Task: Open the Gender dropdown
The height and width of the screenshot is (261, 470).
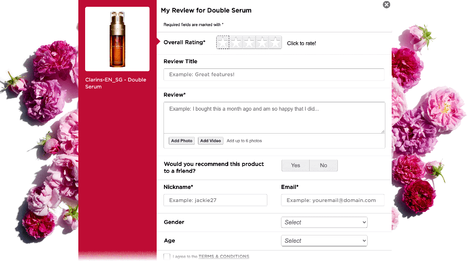Action: pyautogui.click(x=324, y=222)
